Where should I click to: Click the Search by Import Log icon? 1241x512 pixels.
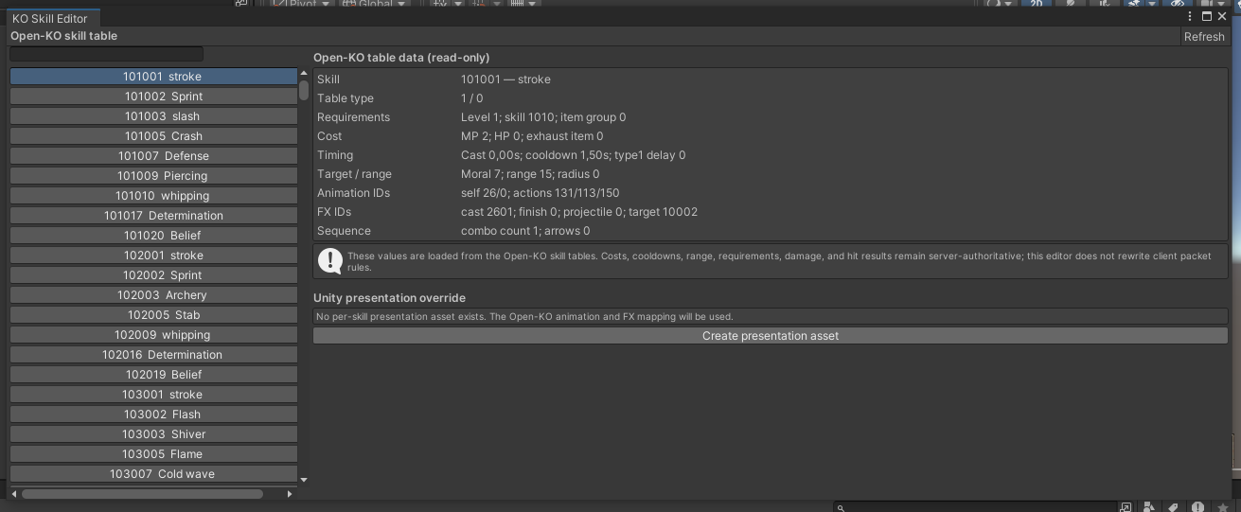pos(1198,507)
